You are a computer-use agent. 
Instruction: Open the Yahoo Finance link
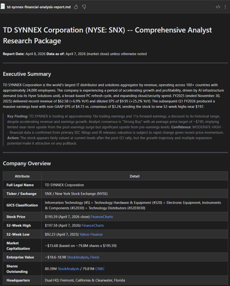pos(91,234)
